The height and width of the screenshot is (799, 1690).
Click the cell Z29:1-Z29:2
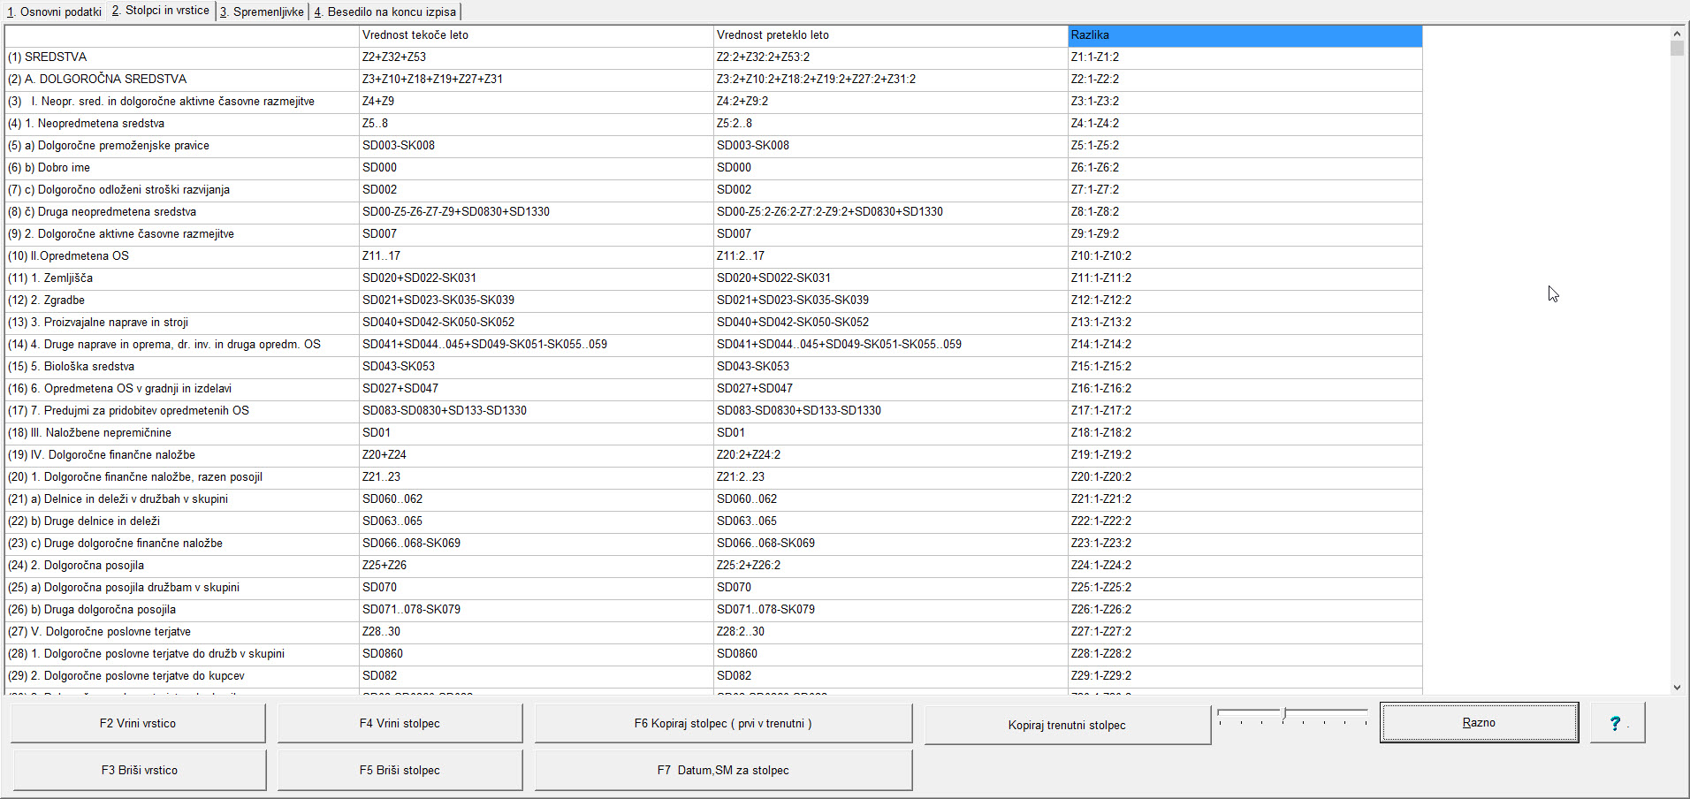(1245, 676)
